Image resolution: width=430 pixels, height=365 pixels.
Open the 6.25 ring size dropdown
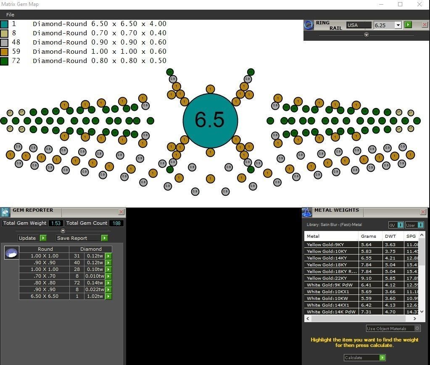tap(398, 25)
